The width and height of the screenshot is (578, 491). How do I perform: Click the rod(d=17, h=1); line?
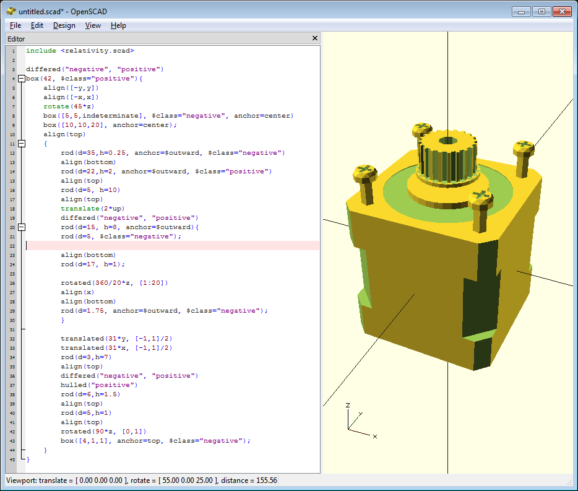(93, 264)
